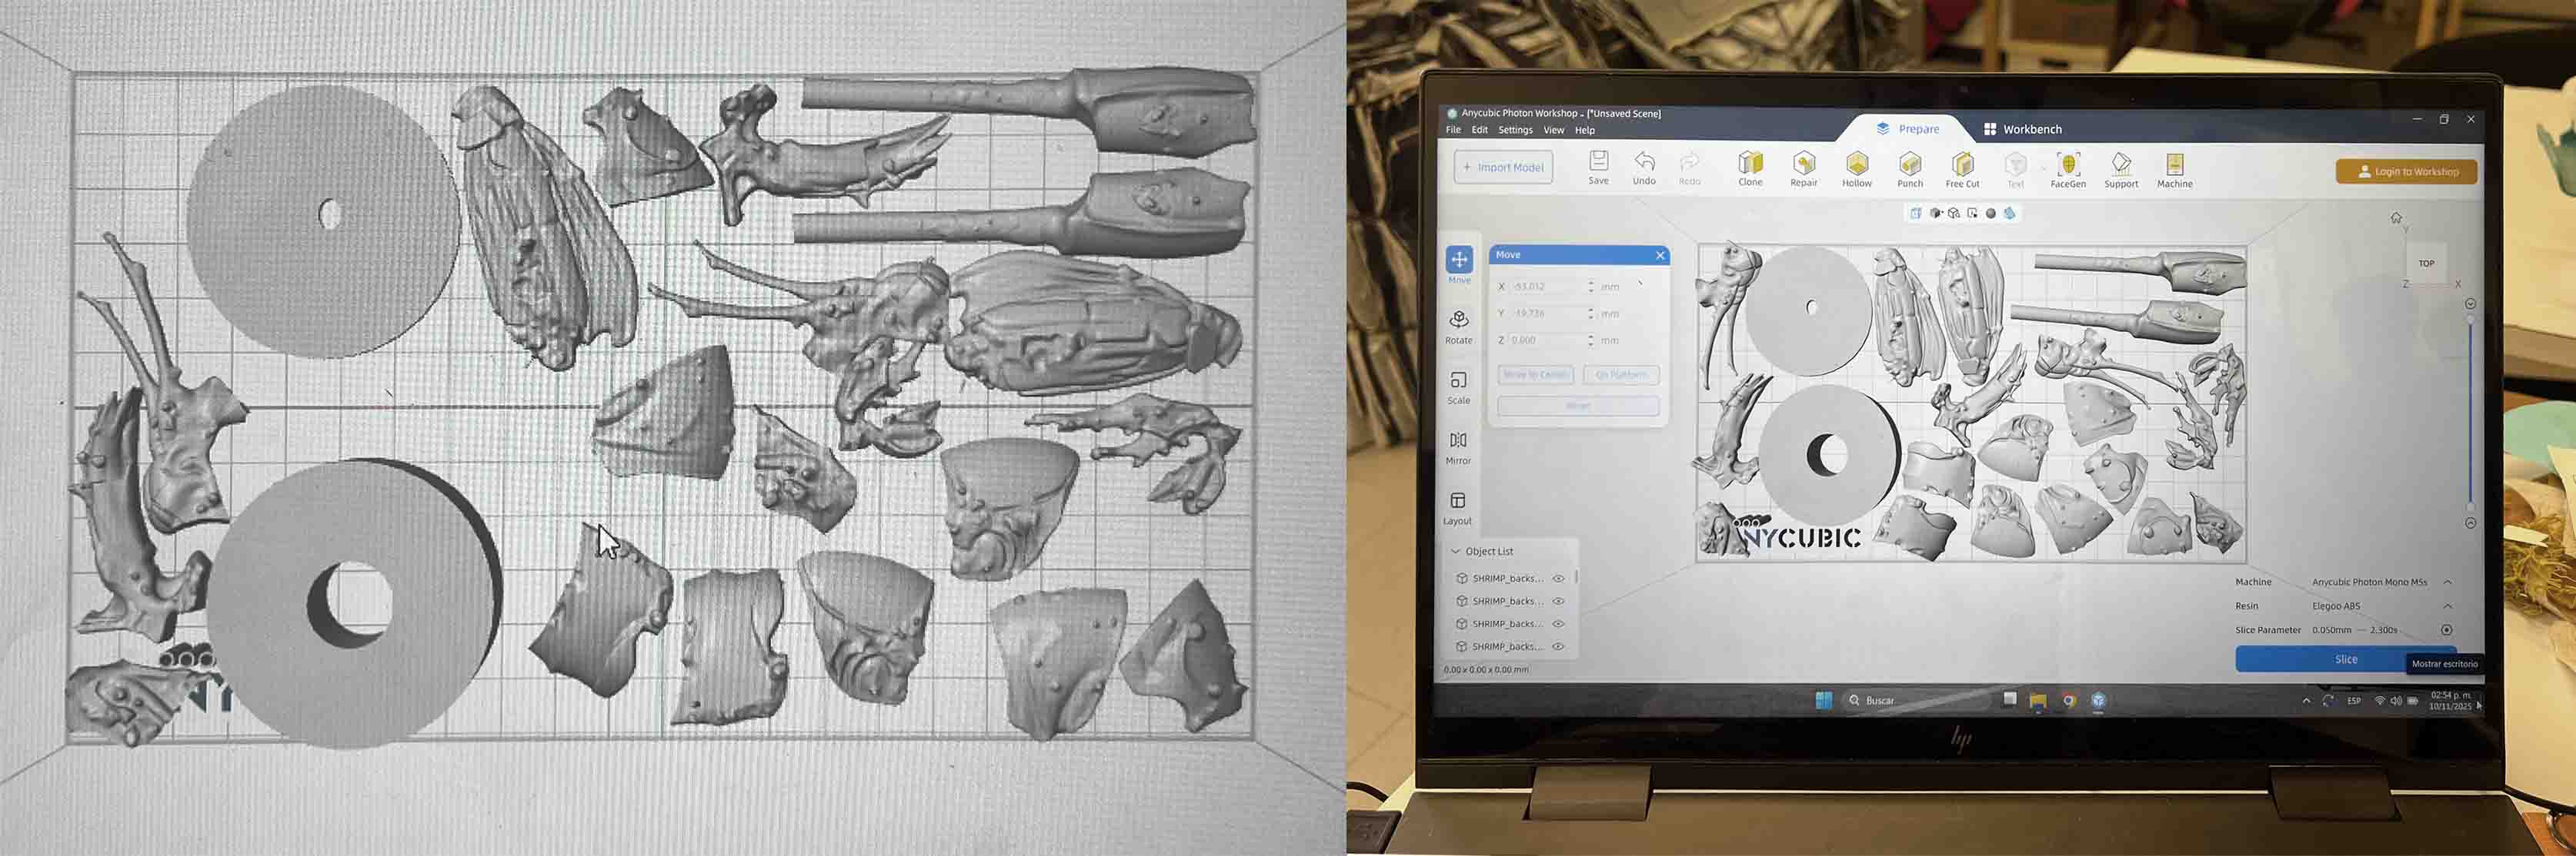Switch to the Workbench tab
The width and height of the screenshot is (2576, 856).
[x=2022, y=129]
